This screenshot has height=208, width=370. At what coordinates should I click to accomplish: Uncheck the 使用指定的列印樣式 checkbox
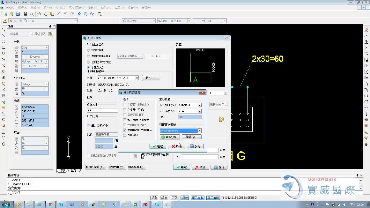coord(124,130)
